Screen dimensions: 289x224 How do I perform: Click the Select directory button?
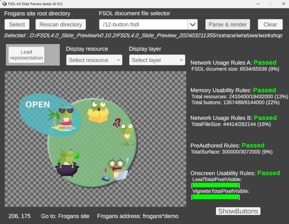17,24
